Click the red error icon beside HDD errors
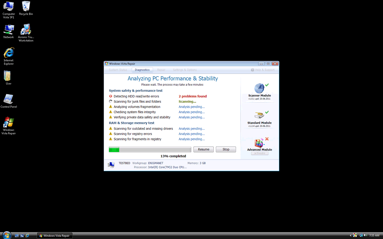Image resolution: width=383 pixels, height=239 pixels. (111, 96)
